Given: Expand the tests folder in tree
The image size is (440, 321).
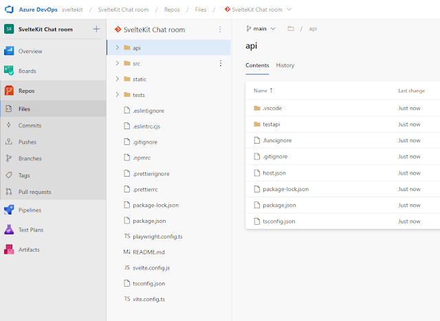Looking at the screenshot, I should click(118, 95).
